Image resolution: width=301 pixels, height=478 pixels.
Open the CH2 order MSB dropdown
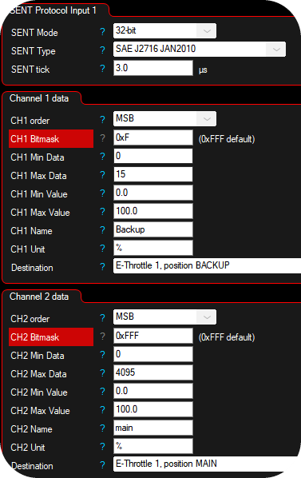tap(164, 317)
